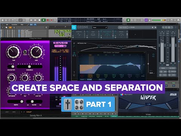181x136 pixels.
Task: Select the Dynamic EQ module in Ozone chain
Action: pyautogui.click(x=79, y=34)
